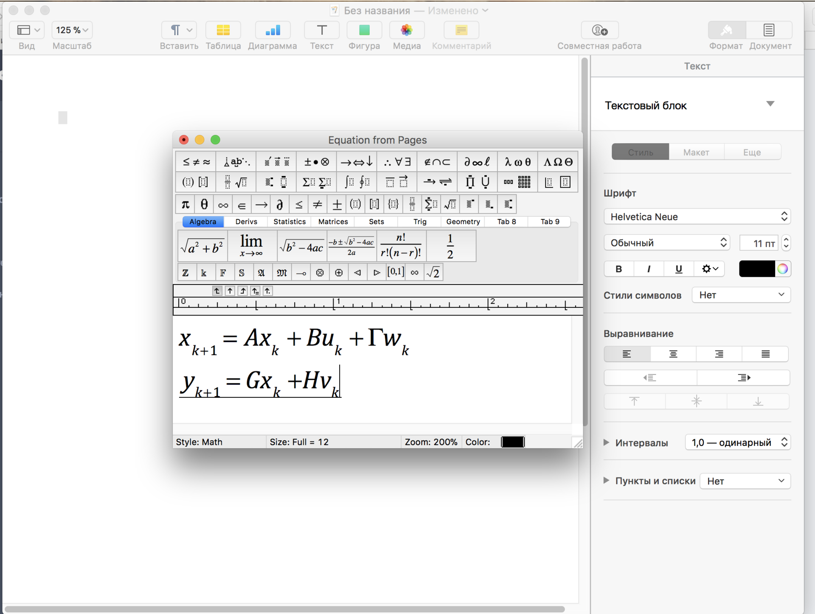The image size is (815, 614).
Task: Toggle the Формат inspector panel
Action: 726,30
